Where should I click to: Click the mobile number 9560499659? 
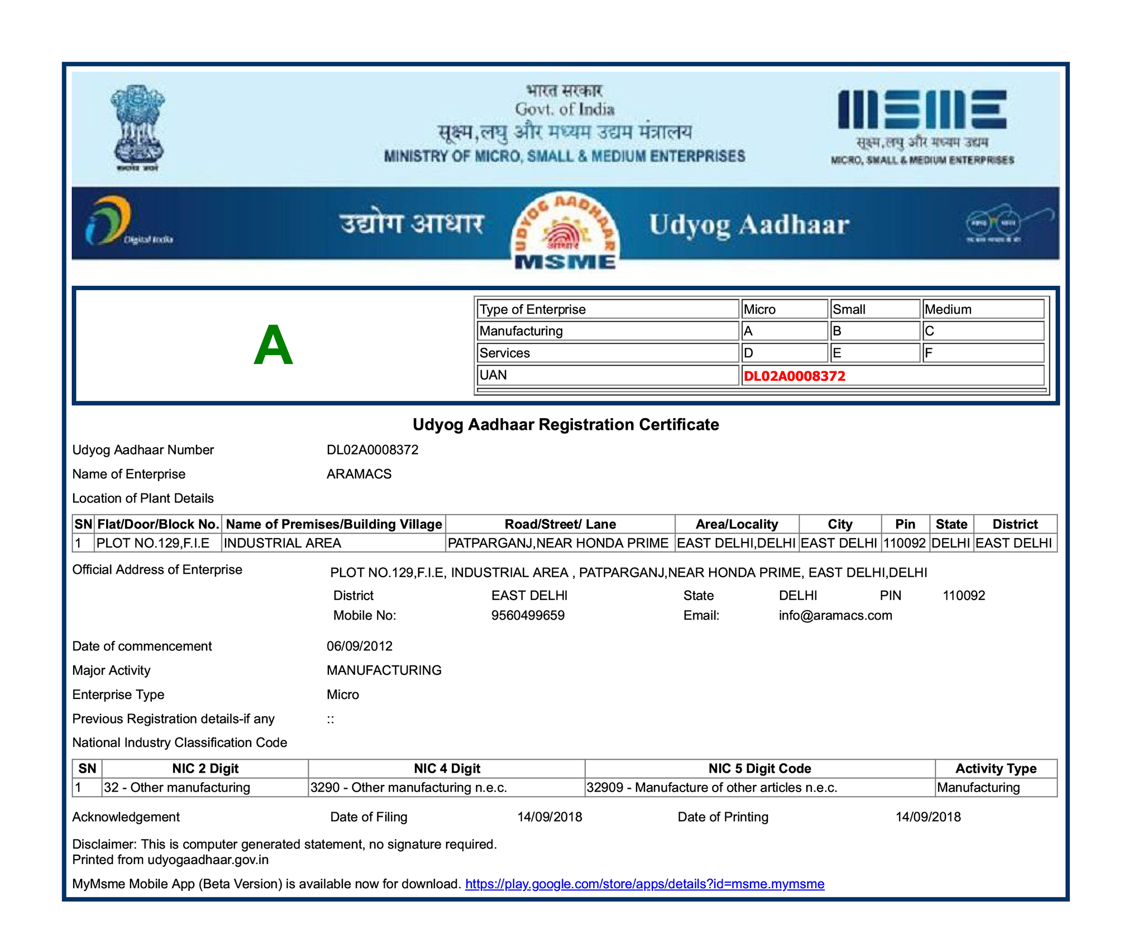tap(528, 615)
